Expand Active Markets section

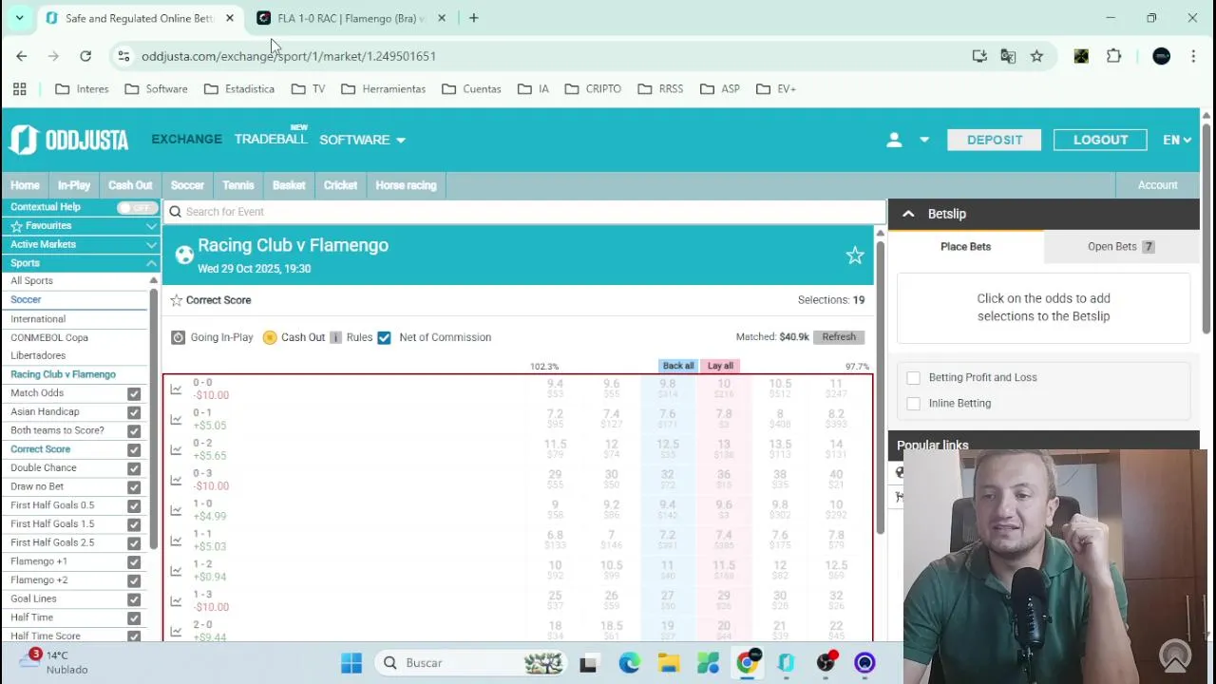click(x=151, y=244)
